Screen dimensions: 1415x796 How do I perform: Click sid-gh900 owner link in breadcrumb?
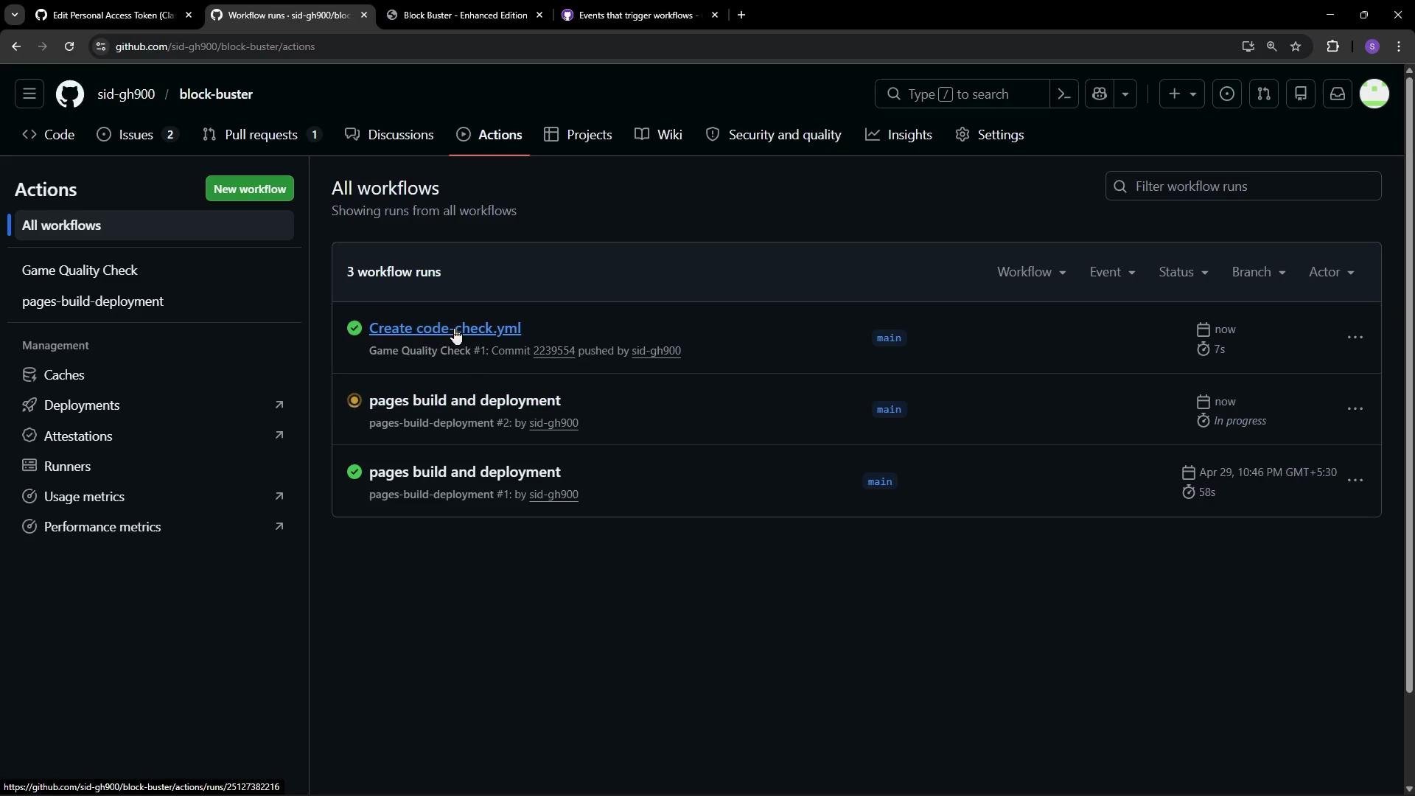(x=126, y=94)
